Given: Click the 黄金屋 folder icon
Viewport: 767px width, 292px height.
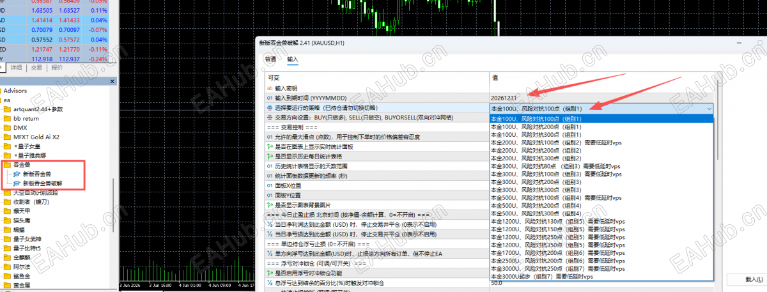Looking at the screenshot, I should point(6,285).
